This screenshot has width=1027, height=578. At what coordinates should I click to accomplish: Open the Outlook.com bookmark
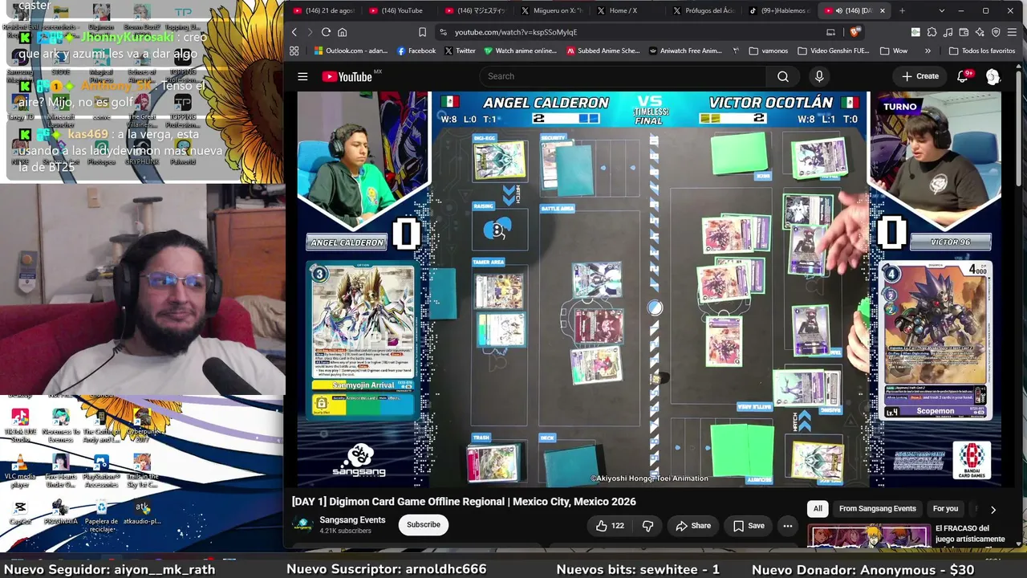(351, 51)
